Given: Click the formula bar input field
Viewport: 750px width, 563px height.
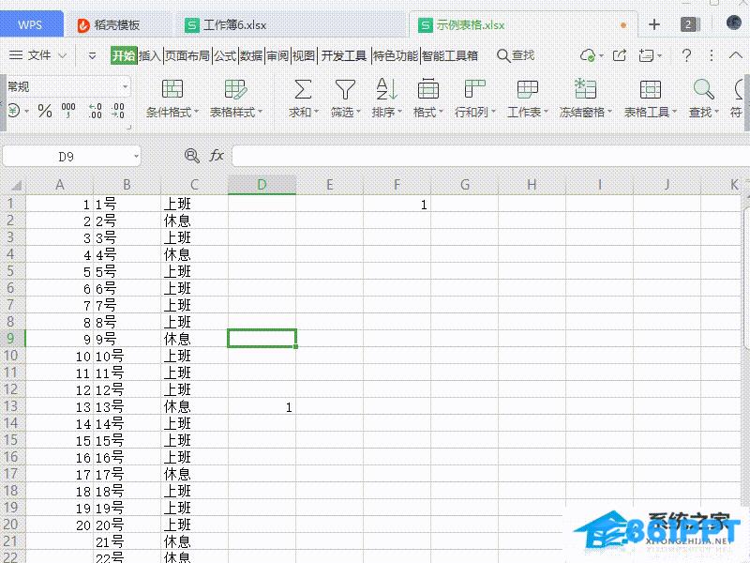Looking at the screenshot, I should (x=490, y=156).
